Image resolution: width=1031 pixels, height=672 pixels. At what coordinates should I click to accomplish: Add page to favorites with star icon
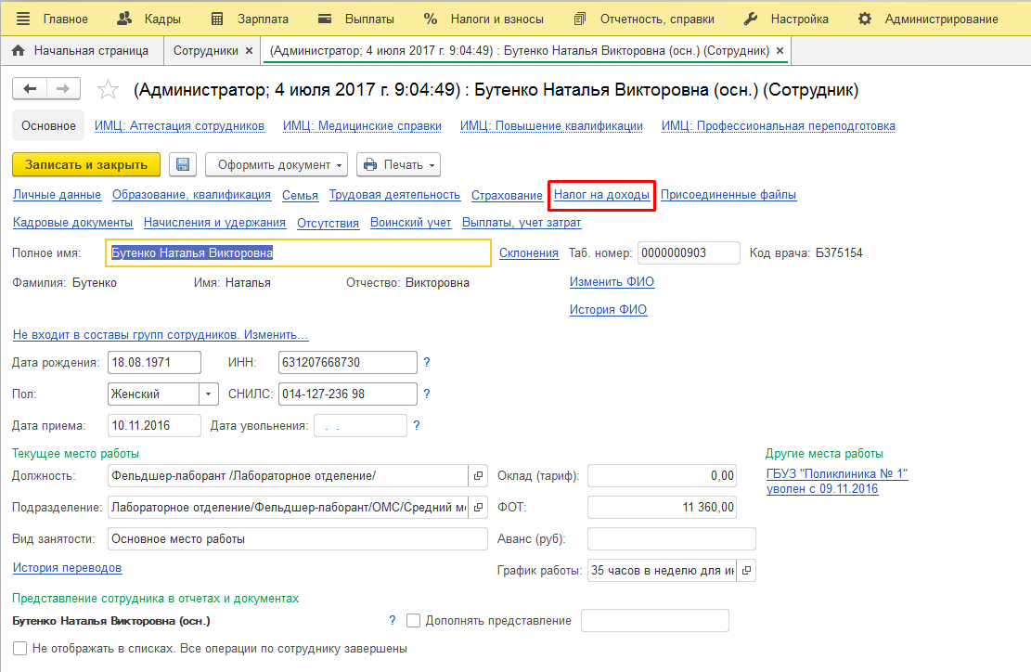point(109,90)
